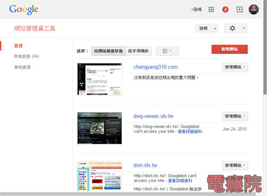
Task: Click 查看詳細資料 for dish.idv.tw message
Action: (180, 181)
